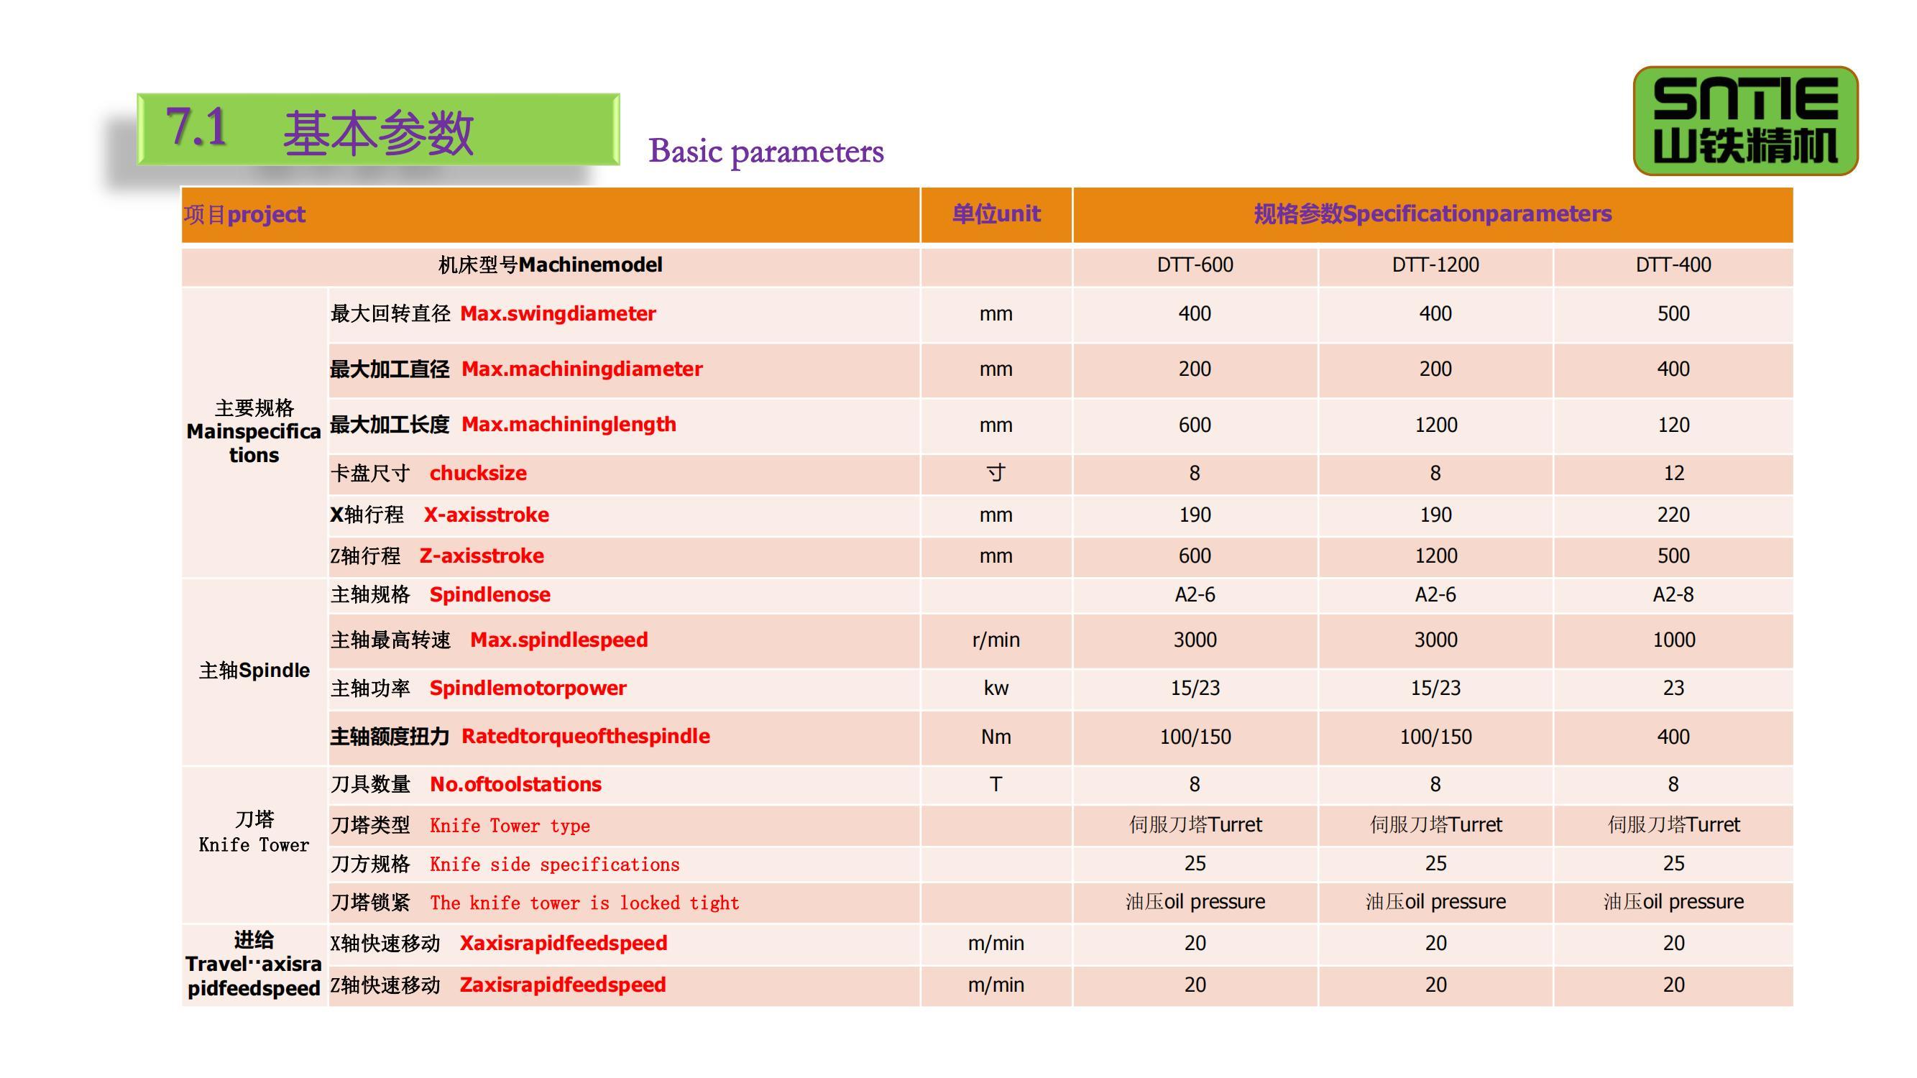Select the '进给 Travel axis rapidfeedspeed' group label
This screenshot has width=1917, height=1078.
pos(254,964)
